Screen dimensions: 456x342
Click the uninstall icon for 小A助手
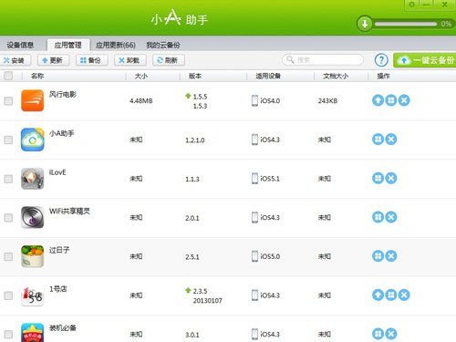coord(391,140)
